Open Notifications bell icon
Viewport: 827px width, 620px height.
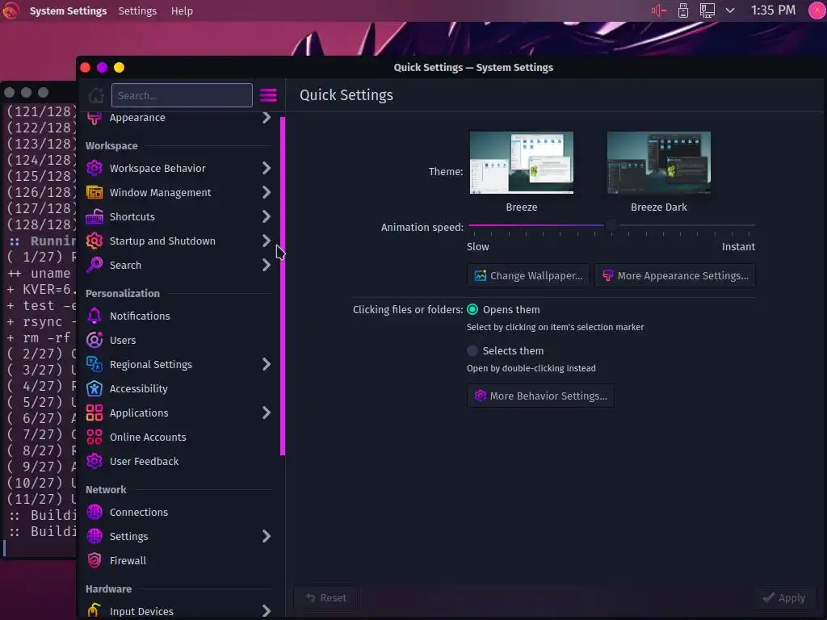94,316
